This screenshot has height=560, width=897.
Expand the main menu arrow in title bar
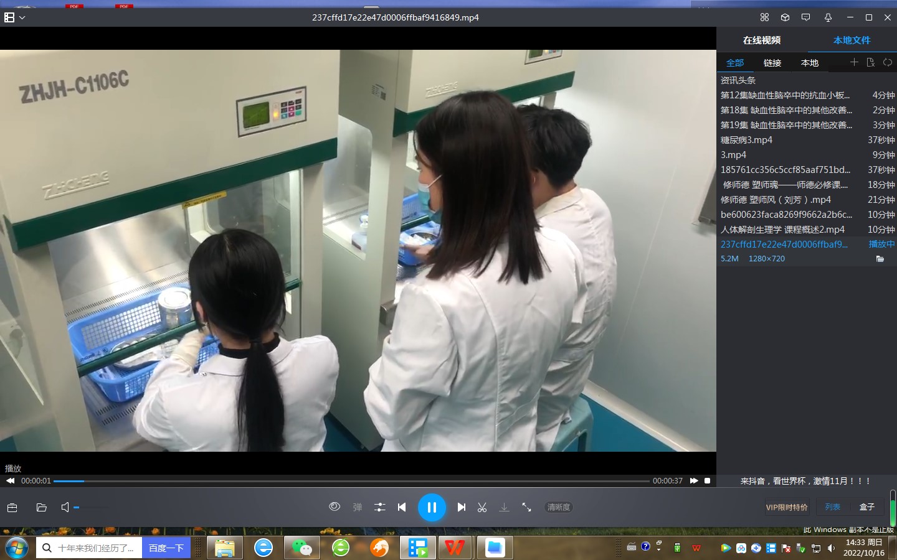[x=22, y=17]
